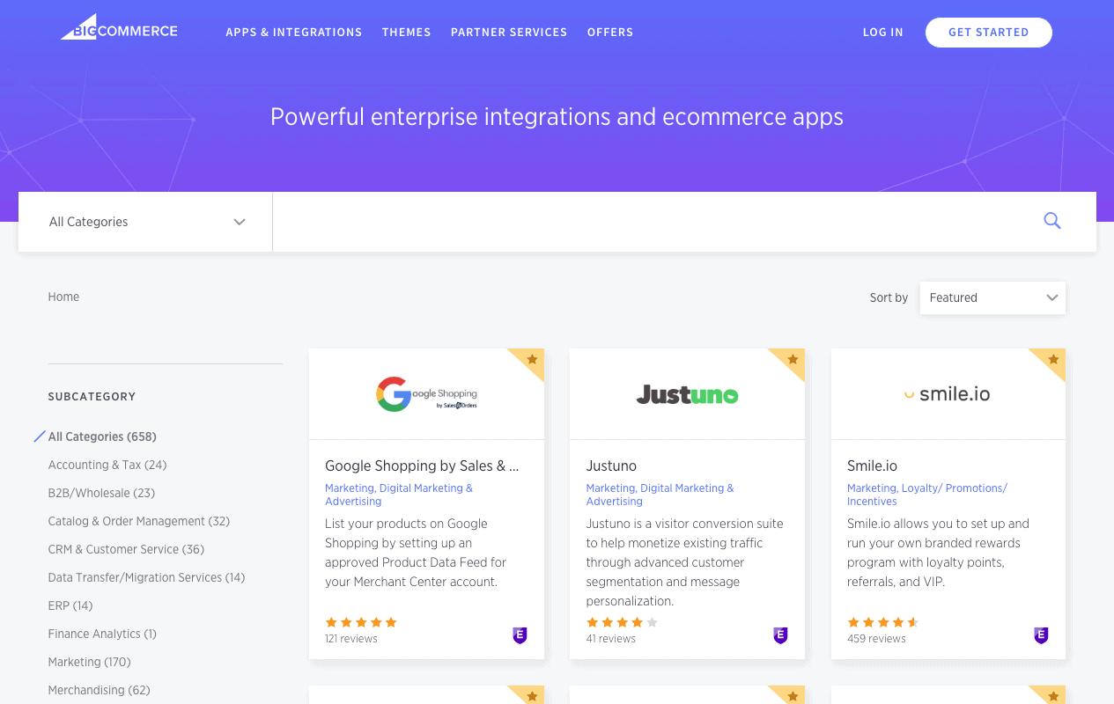Click the BigCommerce logo

click(119, 29)
